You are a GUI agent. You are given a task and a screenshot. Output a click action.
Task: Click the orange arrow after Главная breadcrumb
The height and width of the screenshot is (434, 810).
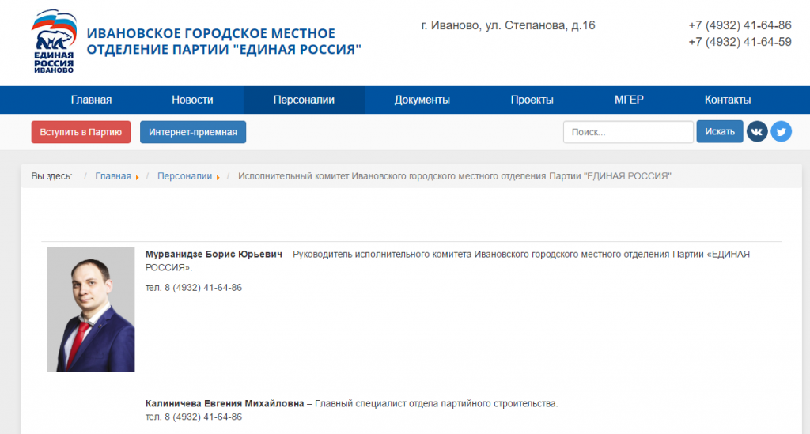click(138, 178)
